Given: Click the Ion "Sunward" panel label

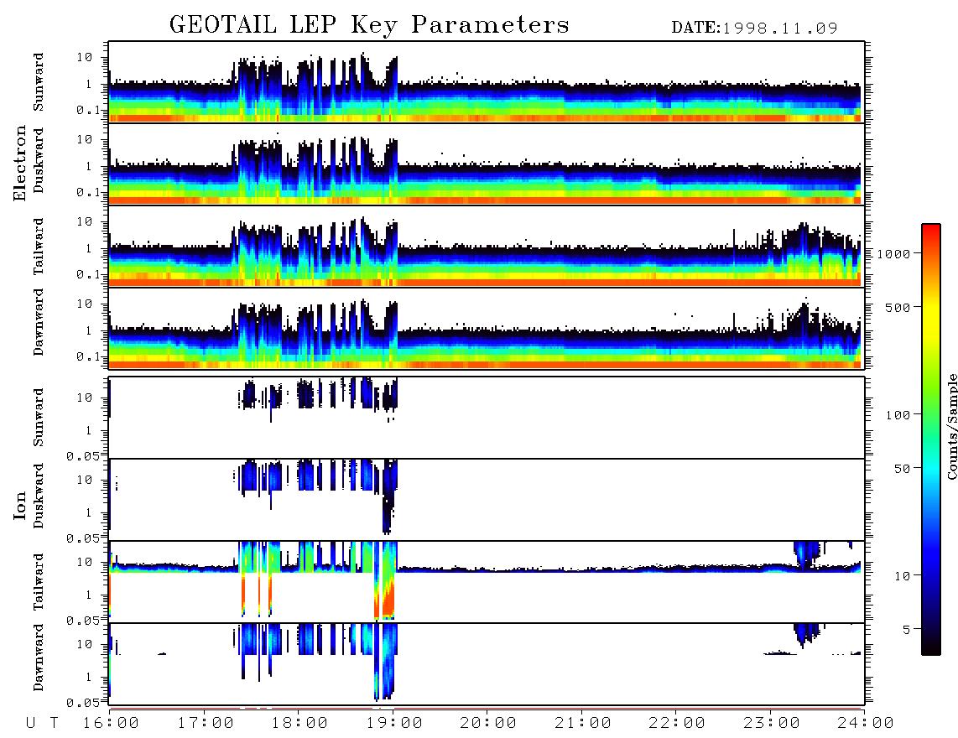Looking at the screenshot, I should [39, 417].
